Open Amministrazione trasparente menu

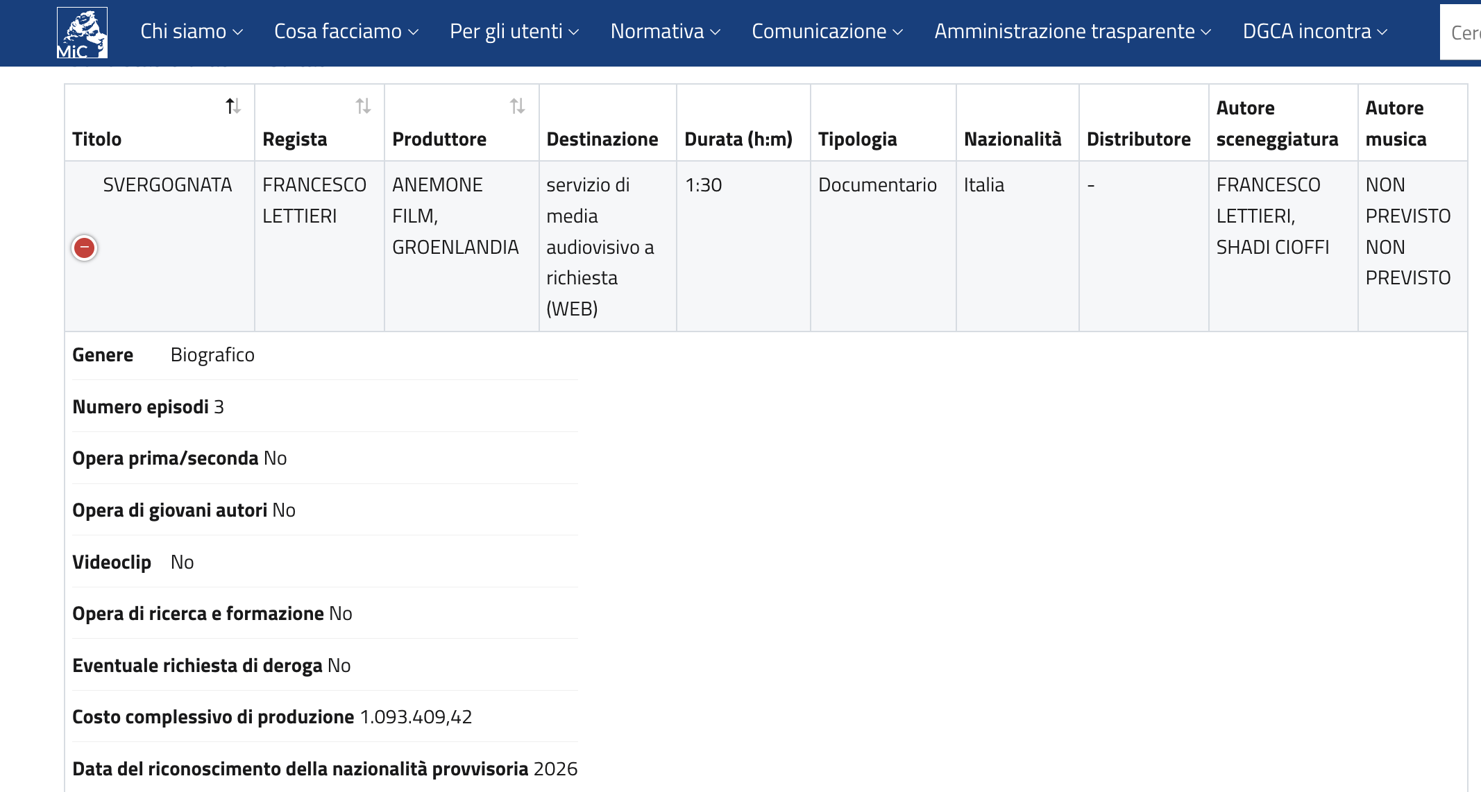(x=1073, y=31)
